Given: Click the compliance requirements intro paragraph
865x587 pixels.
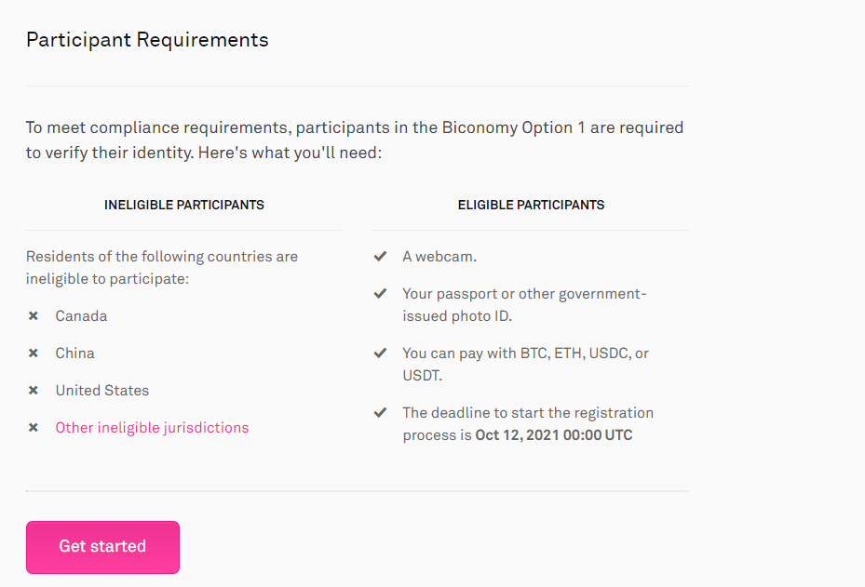Looking at the screenshot, I should [x=355, y=140].
